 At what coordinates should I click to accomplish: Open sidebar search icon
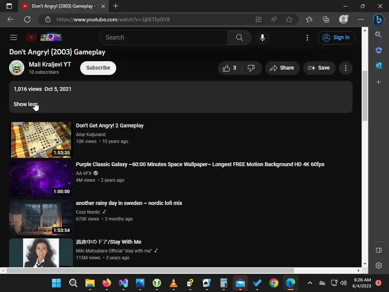click(x=378, y=35)
